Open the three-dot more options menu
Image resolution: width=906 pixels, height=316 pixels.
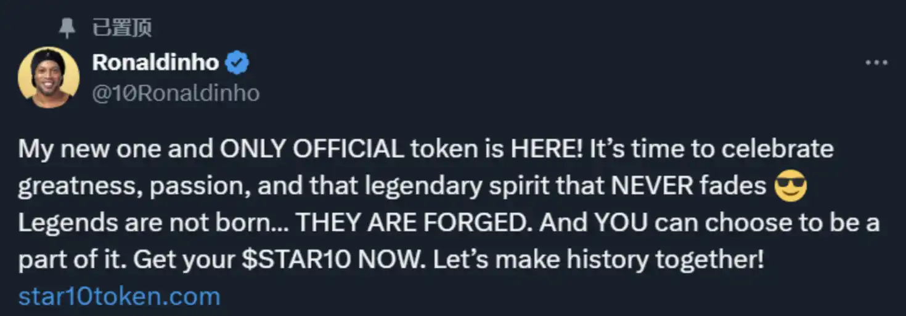point(876,63)
